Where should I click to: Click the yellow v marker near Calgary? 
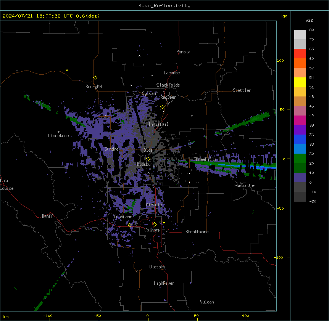click(164, 223)
